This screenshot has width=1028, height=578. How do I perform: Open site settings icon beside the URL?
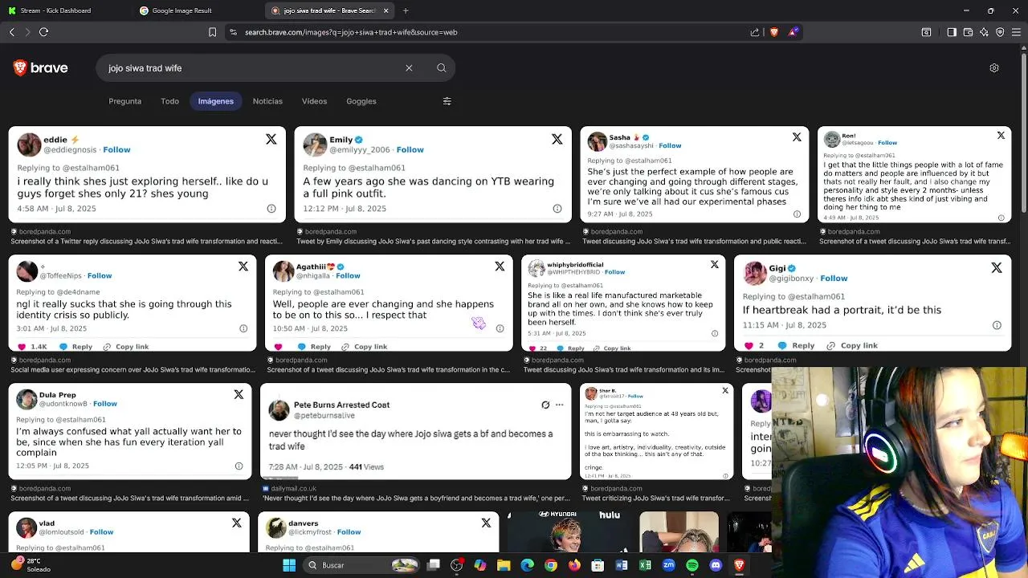tap(233, 32)
